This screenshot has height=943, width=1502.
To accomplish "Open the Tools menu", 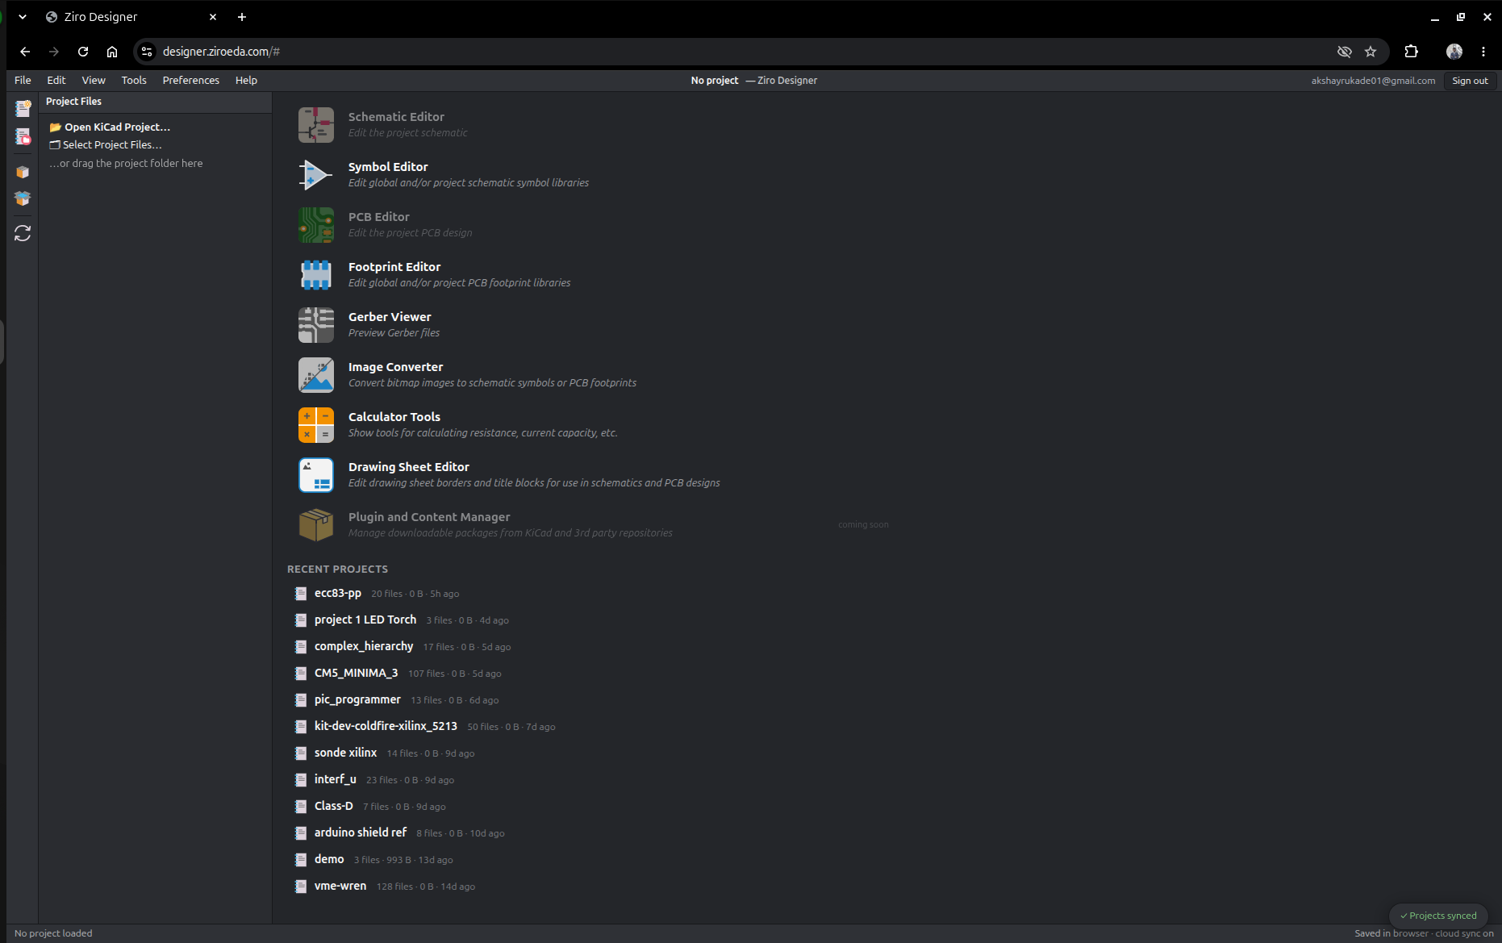I will 134,80.
